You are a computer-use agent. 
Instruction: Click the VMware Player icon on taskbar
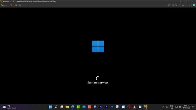click(x=146, y=107)
